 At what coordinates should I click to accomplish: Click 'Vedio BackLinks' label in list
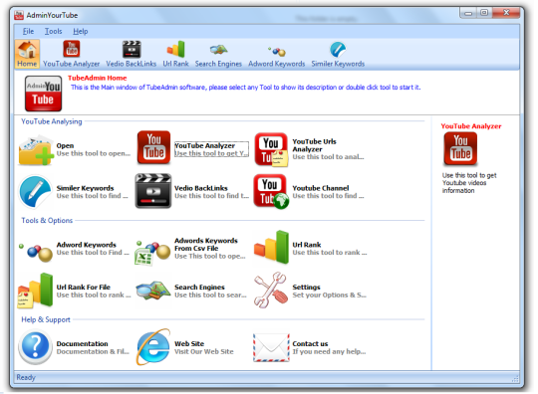click(x=200, y=188)
